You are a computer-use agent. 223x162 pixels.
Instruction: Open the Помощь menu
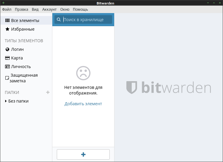pyautogui.click(x=80, y=10)
